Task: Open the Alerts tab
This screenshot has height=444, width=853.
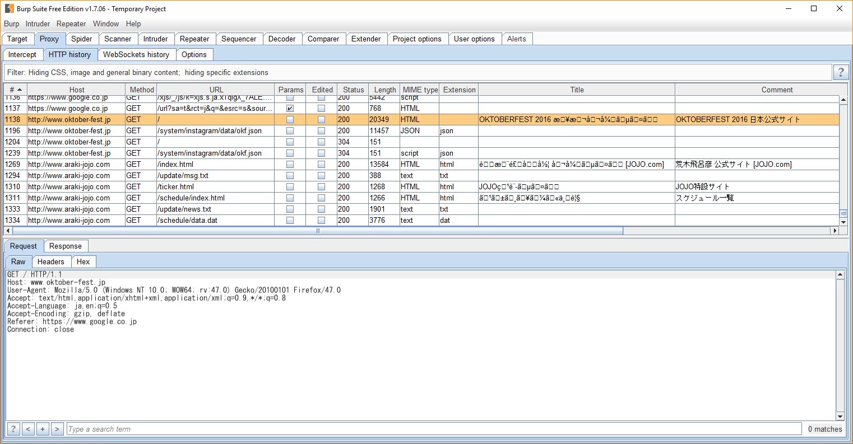Action: click(x=517, y=39)
